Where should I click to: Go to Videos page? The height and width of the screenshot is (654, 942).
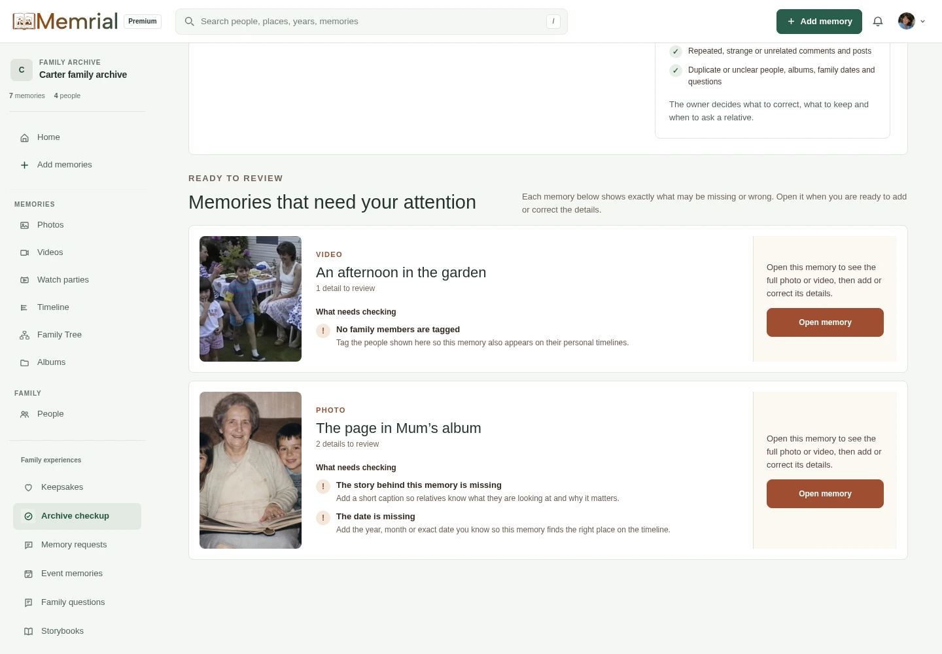(78, 252)
